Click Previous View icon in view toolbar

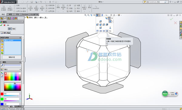91,15
